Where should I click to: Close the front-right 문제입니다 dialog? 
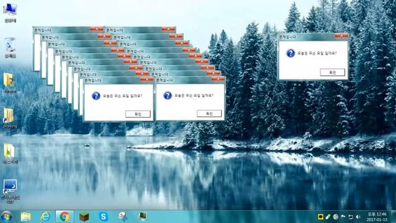click(x=218, y=79)
